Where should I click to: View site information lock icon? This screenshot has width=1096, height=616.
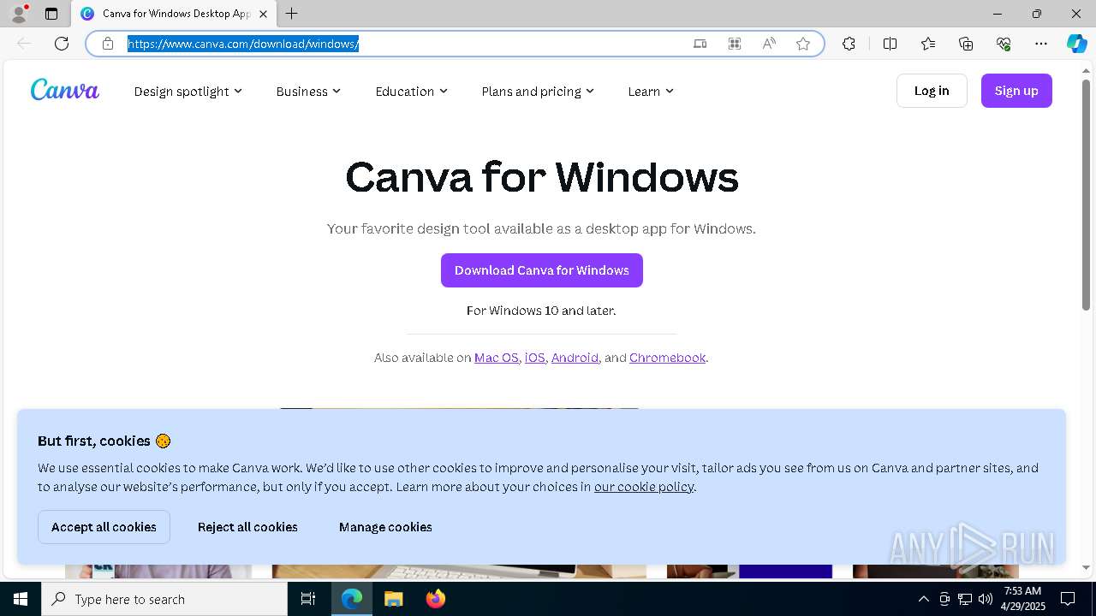[x=108, y=44]
